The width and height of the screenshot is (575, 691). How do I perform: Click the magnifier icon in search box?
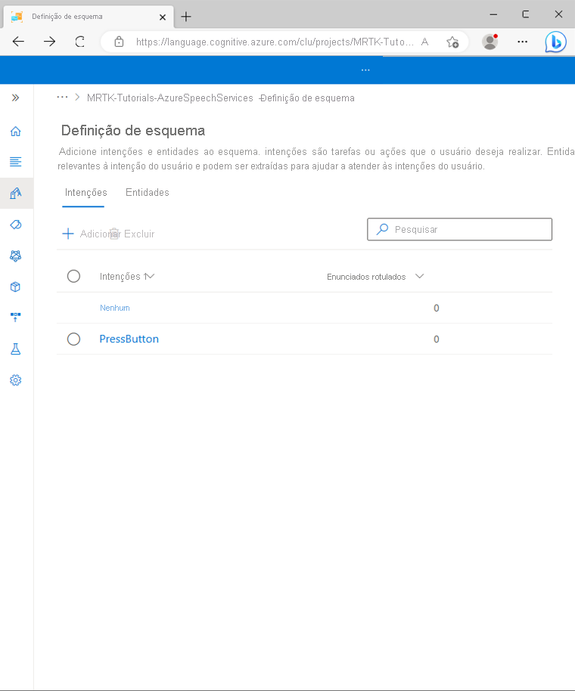pos(382,229)
